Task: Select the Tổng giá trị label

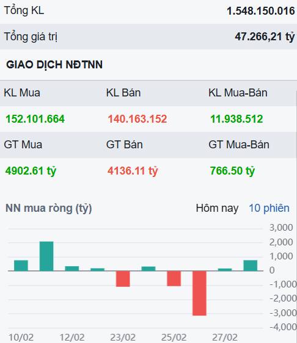Action: click(x=31, y=37)
